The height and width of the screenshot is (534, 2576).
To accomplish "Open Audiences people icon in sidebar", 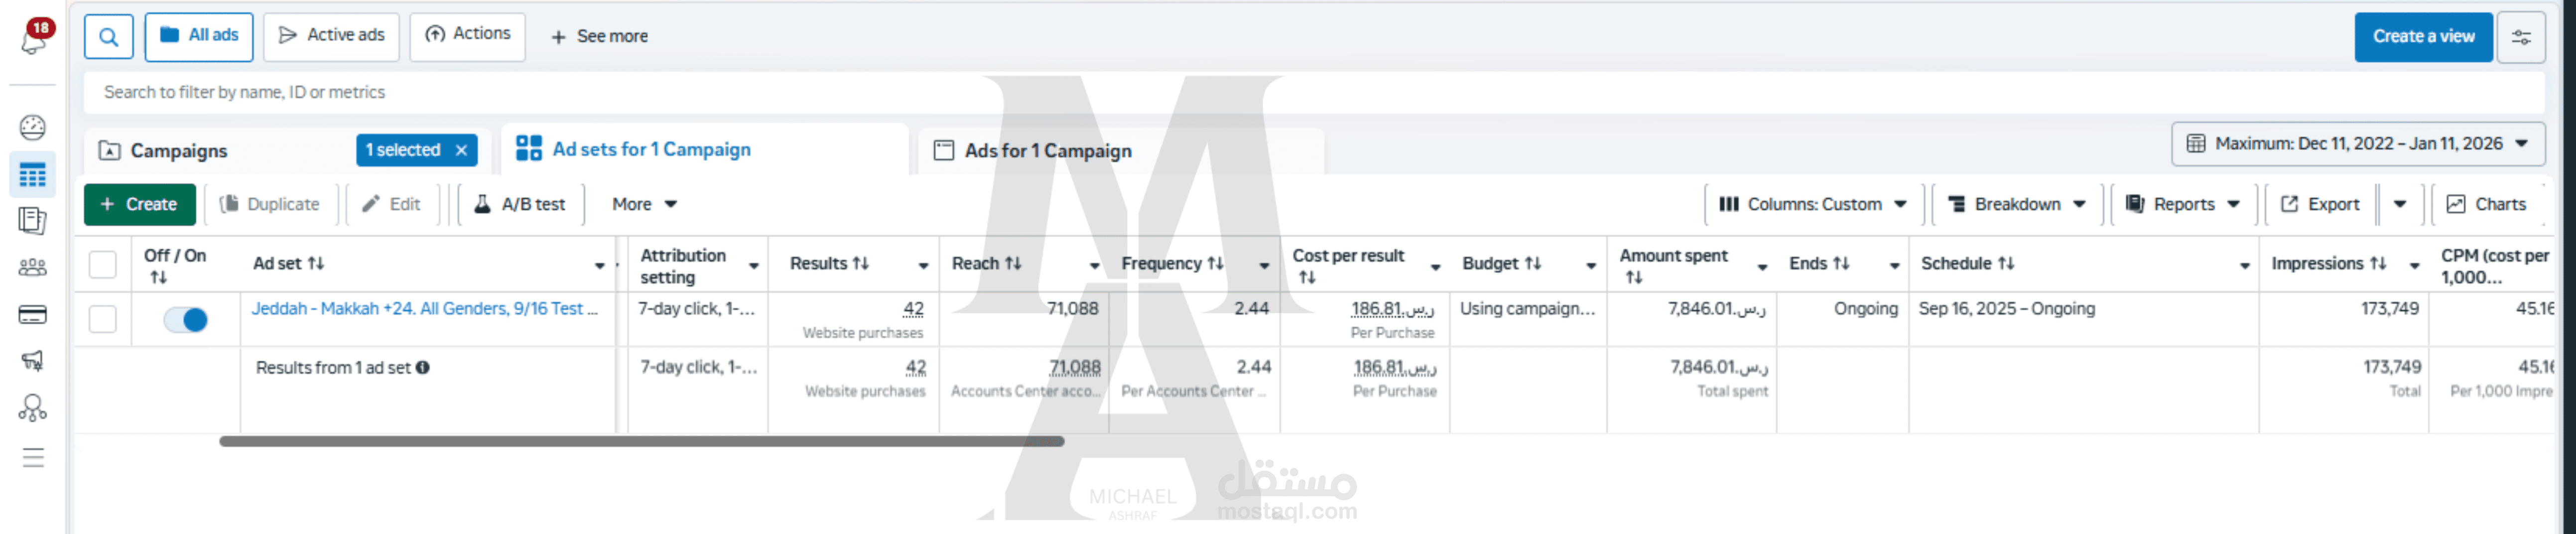I will (33, 267).
